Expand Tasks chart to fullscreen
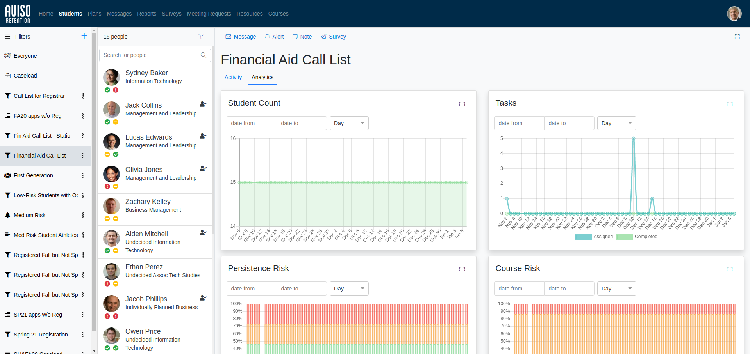 click(x=730, y=104)
